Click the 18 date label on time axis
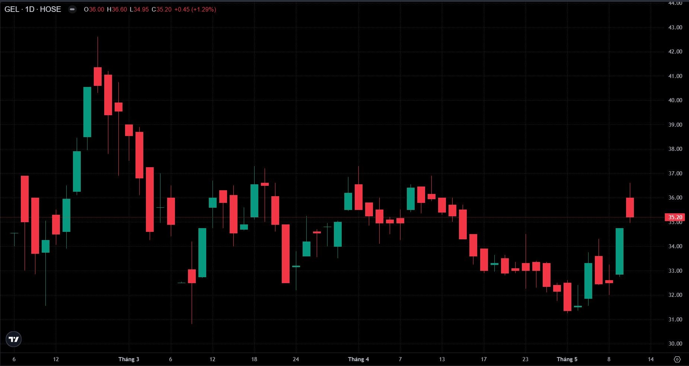This screenshot has width=689, height=366. pos(254,359)
